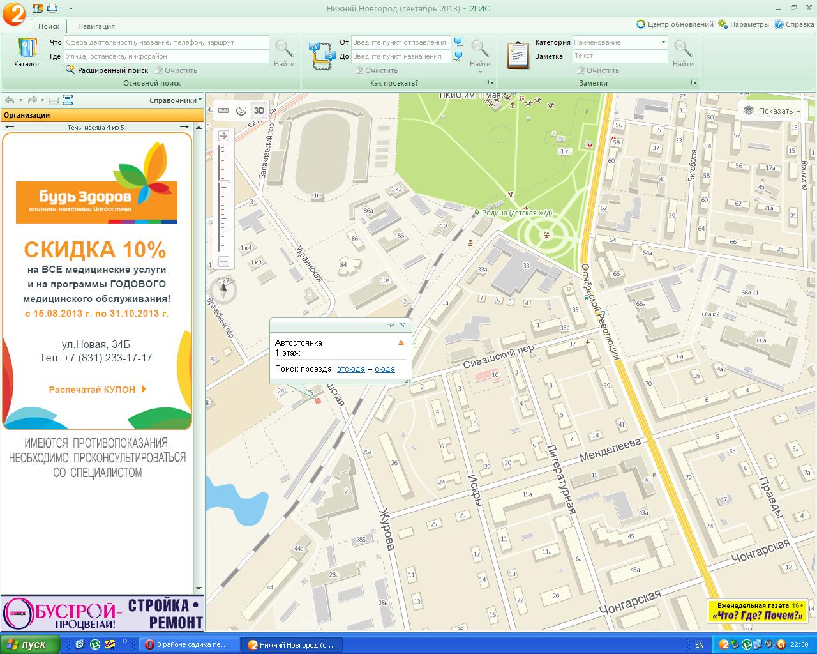Screen dimensions: 817x654
Task: Pin the Автостоянка popup card
Action: pos(391,324)
